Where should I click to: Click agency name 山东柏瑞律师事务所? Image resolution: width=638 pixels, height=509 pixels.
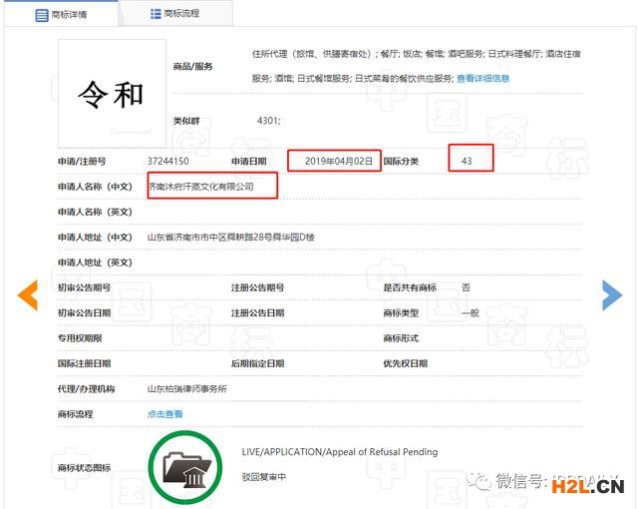click(187, 389)
